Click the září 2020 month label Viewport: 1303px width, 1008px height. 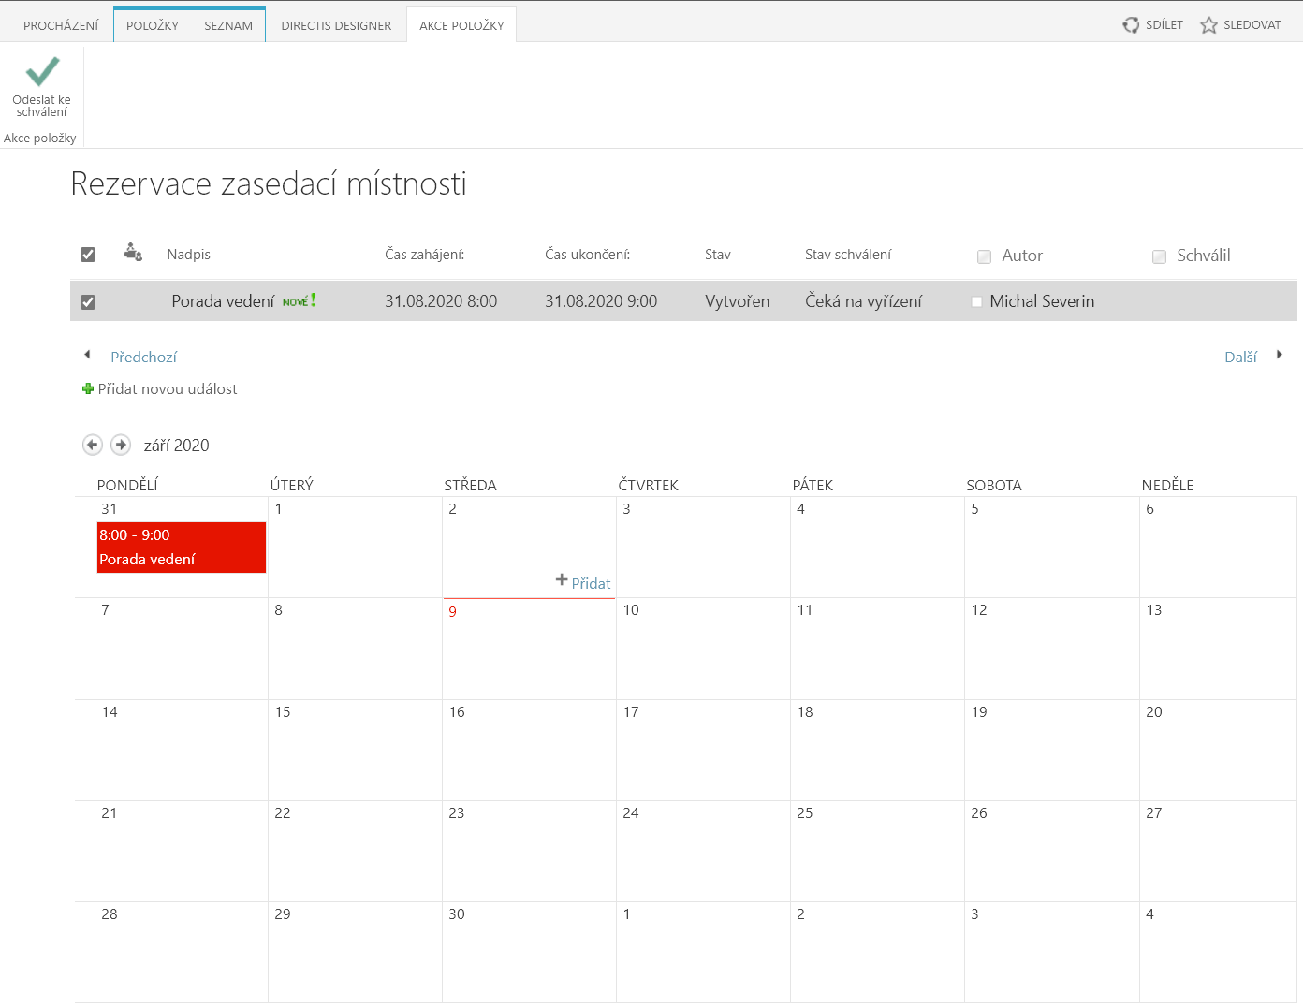176,446
